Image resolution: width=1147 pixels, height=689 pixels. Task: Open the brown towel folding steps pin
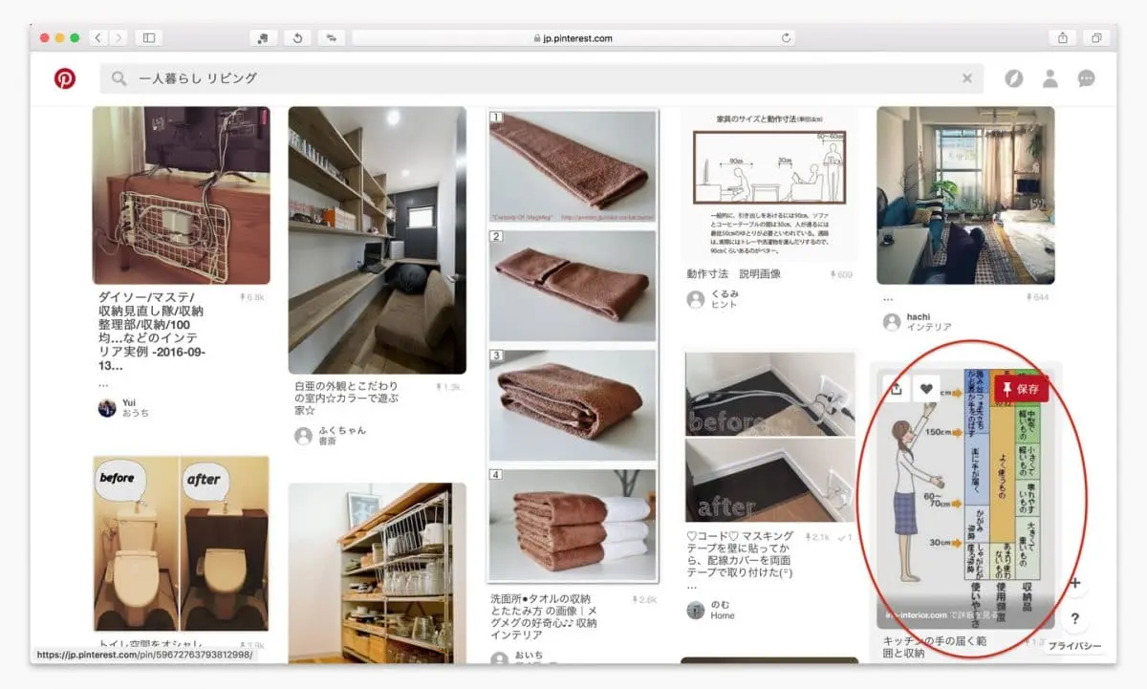tap(573, 346)
